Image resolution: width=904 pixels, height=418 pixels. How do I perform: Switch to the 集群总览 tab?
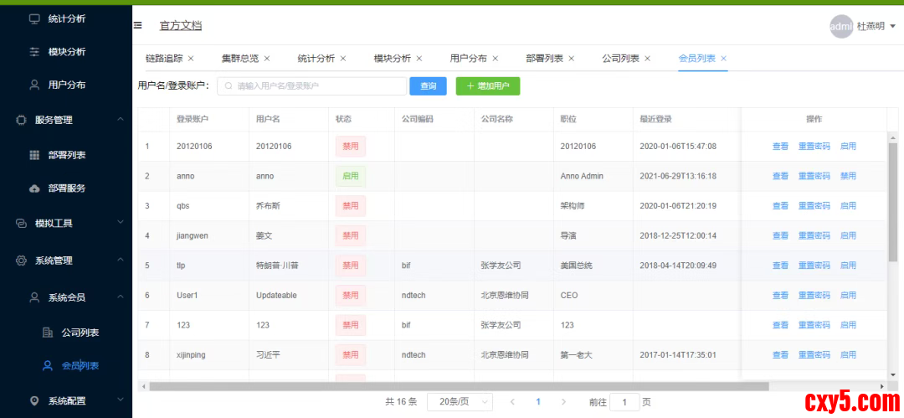click(x=239, y=59)
